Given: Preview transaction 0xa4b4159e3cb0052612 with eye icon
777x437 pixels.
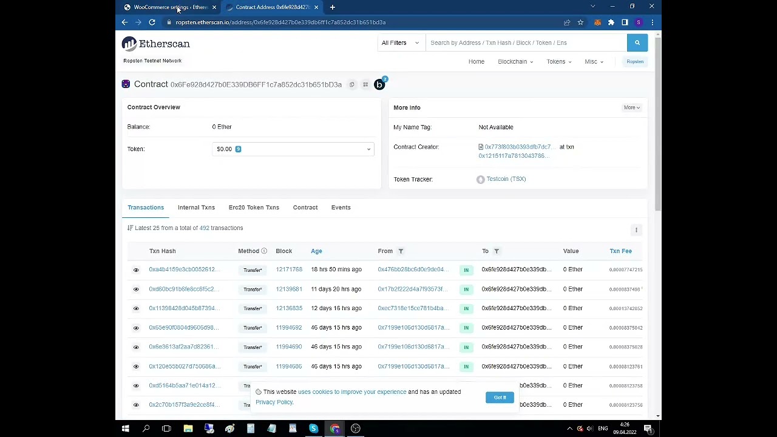Looking at the screenshot, I should (x=136, y=270).
